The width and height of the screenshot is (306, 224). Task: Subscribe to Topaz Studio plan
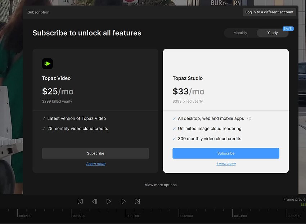coord(226,153)
